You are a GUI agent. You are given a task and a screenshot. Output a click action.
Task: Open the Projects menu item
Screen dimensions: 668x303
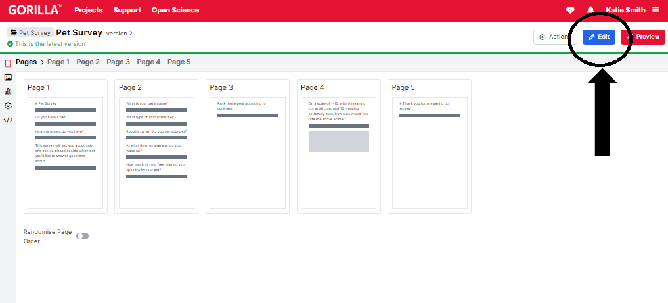click(x=89, y=10)
